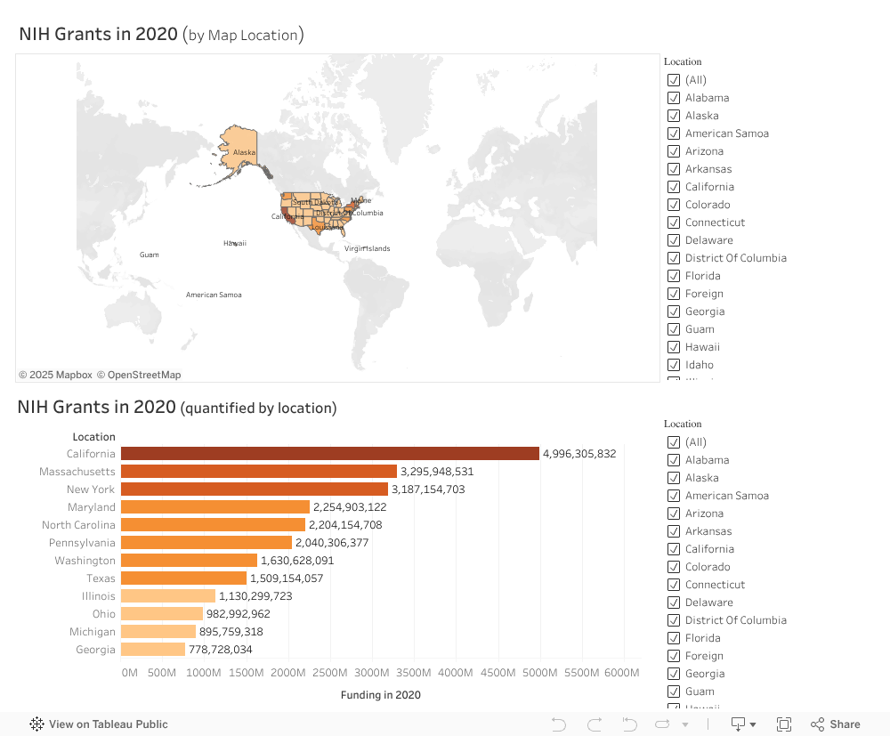Select the Pennsylvania bar in the chart

click(206, 543)
